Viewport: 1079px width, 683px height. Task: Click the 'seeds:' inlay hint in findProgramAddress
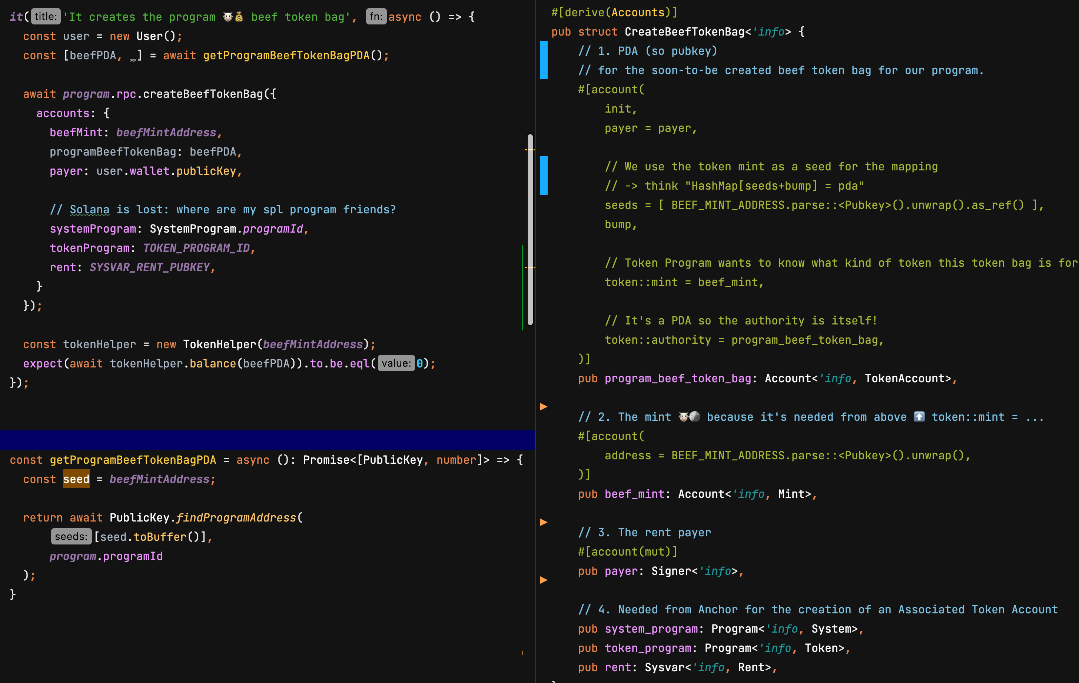point(71,537)
